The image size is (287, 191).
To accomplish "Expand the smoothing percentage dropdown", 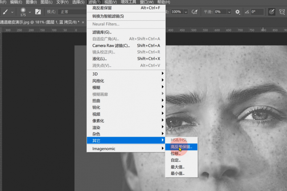I will 229,12.
